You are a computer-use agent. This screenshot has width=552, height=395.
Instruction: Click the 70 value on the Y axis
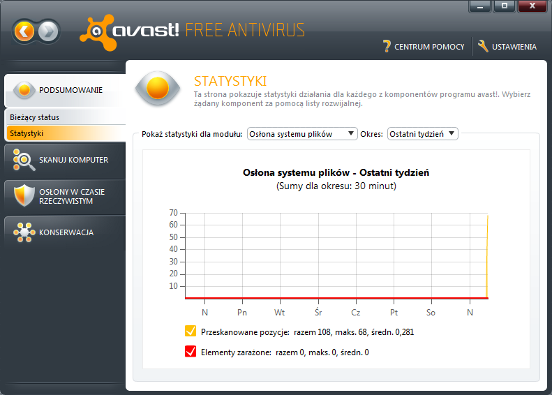[174, 213]
